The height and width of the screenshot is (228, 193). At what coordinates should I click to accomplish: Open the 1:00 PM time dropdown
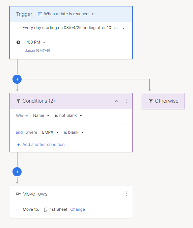pos(35,42)
